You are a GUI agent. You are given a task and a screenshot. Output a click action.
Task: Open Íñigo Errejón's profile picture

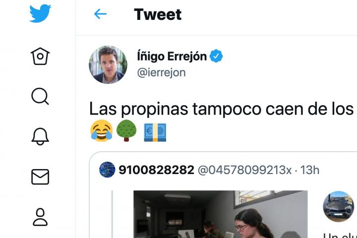(108, 64)
